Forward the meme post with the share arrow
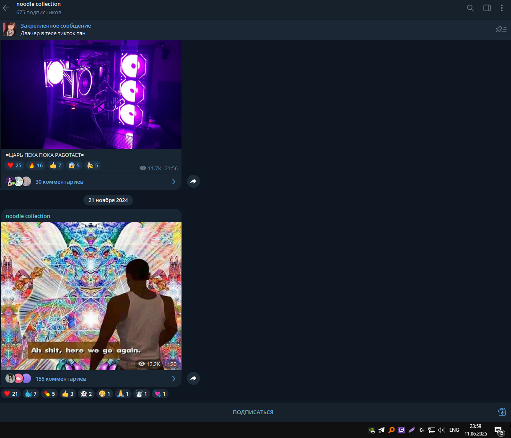The height and width of the screenshot is (438, 511). tap(193, 379)
